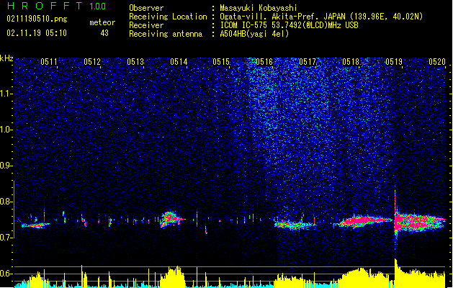Click the 1.0 kHz axis label
Viewport: 453px width, 288px height.
click(x=6, y=130)
